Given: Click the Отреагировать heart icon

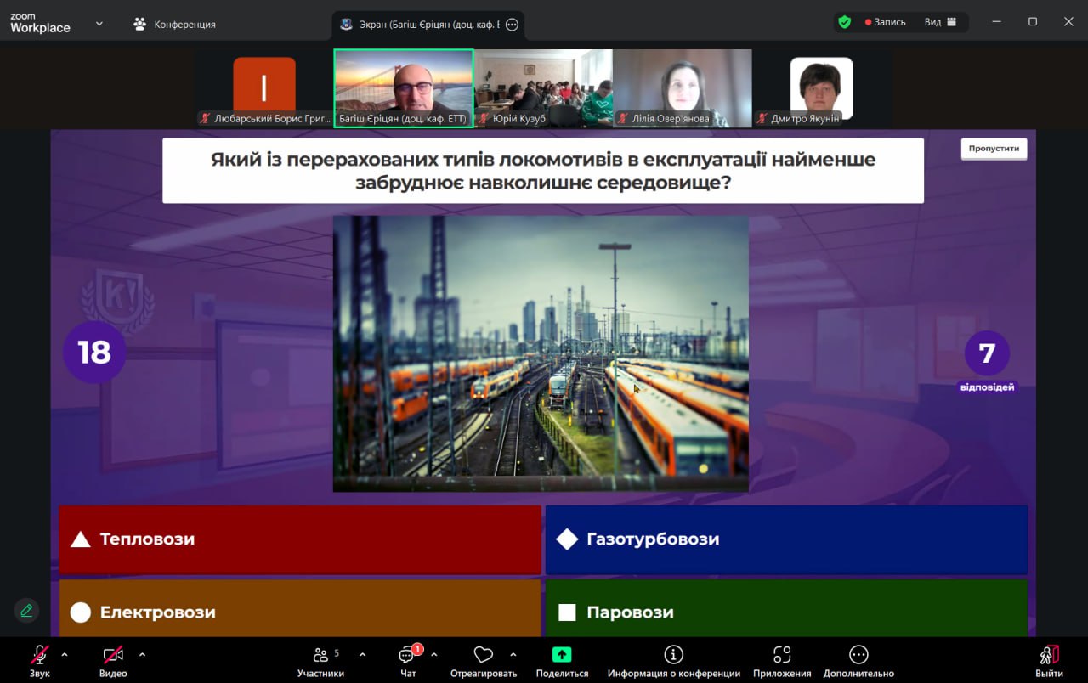Looking at the screenshot, I should tap(484, 655).
